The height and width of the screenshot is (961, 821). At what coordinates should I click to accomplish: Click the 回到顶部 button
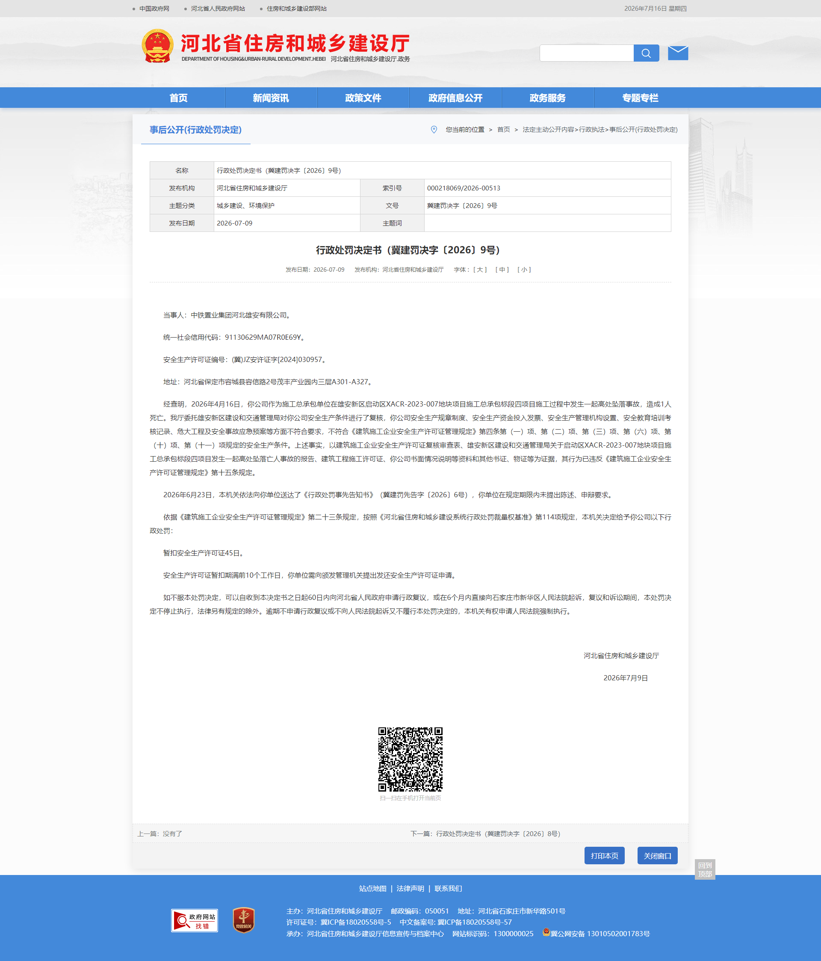click(x=705, y=869)
